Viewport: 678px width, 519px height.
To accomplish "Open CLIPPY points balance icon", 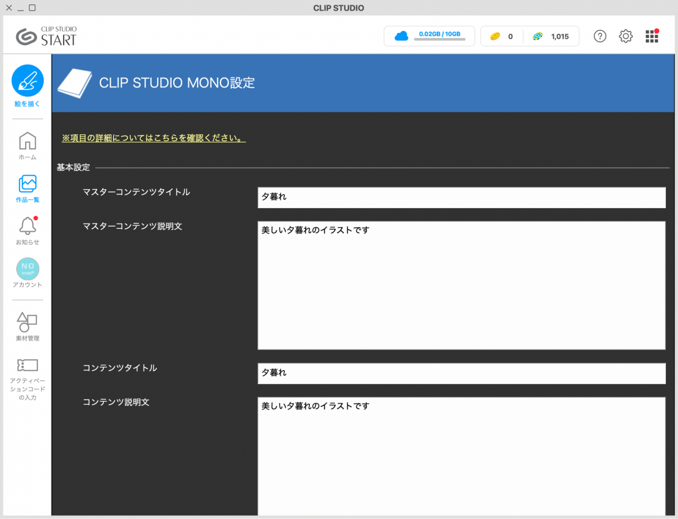I will click(x=538, y=36).
